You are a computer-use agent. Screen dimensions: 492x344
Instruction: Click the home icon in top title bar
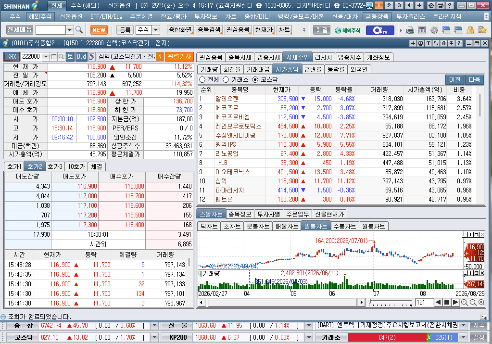pyautogui.click(x=431, y=5)
